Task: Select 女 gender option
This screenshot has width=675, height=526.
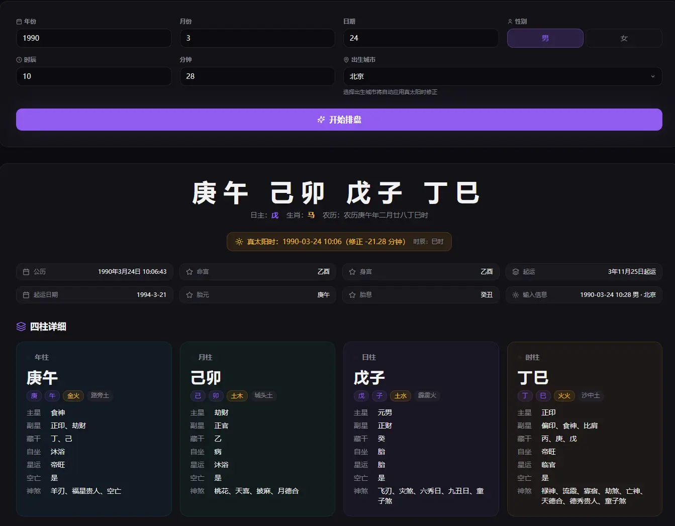Action: point(624,38)
